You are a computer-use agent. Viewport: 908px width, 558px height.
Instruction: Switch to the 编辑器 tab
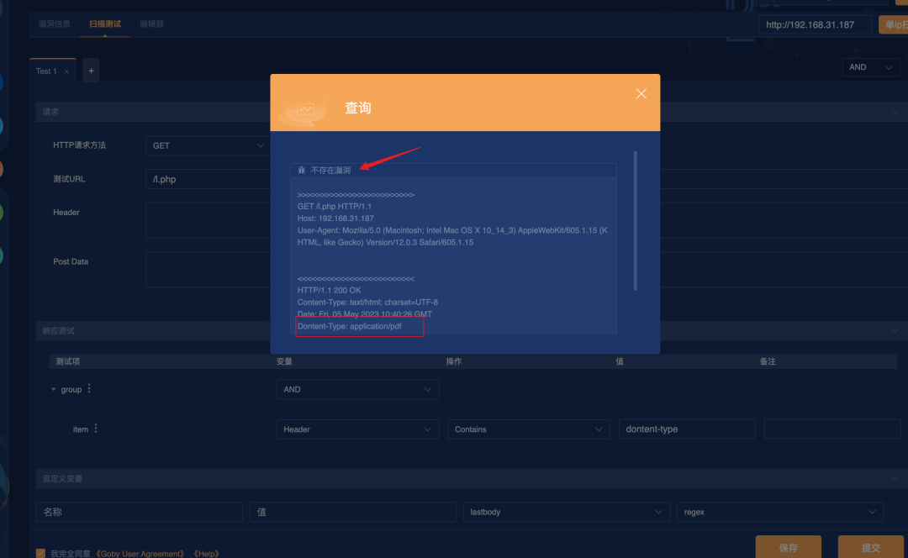[x=151, y=24]
